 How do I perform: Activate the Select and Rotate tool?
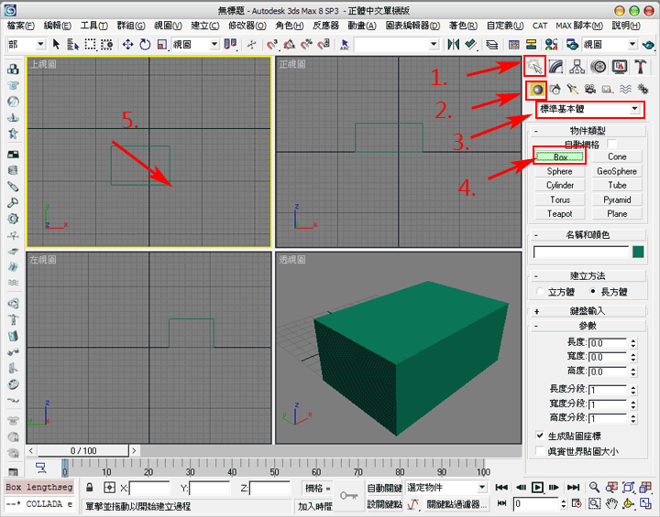(145, 44)
